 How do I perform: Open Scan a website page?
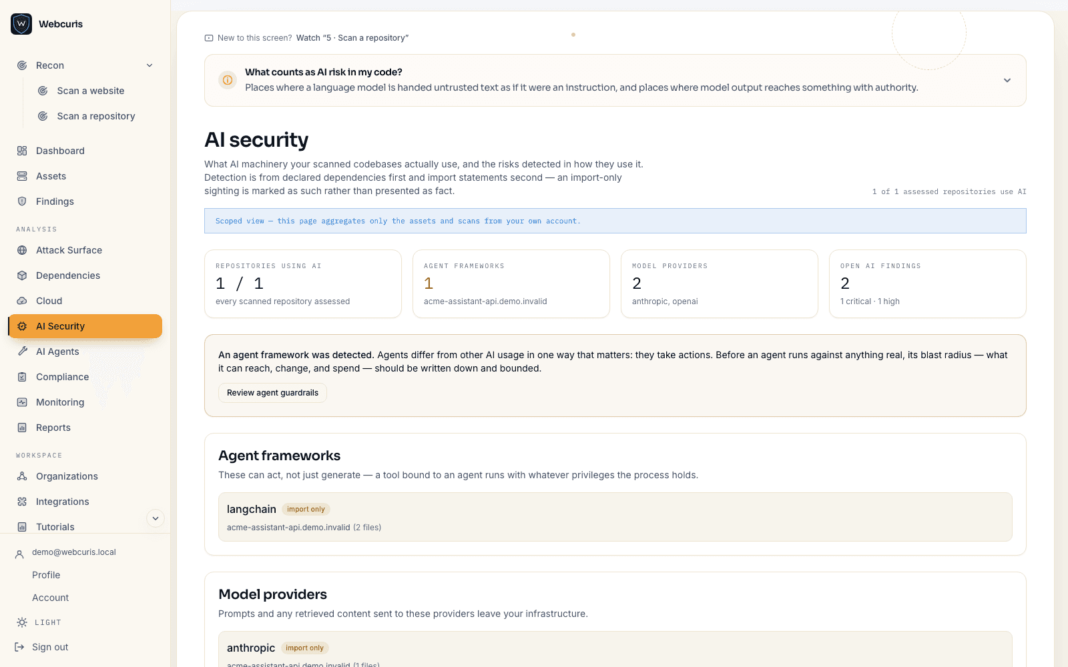[91, 91]
